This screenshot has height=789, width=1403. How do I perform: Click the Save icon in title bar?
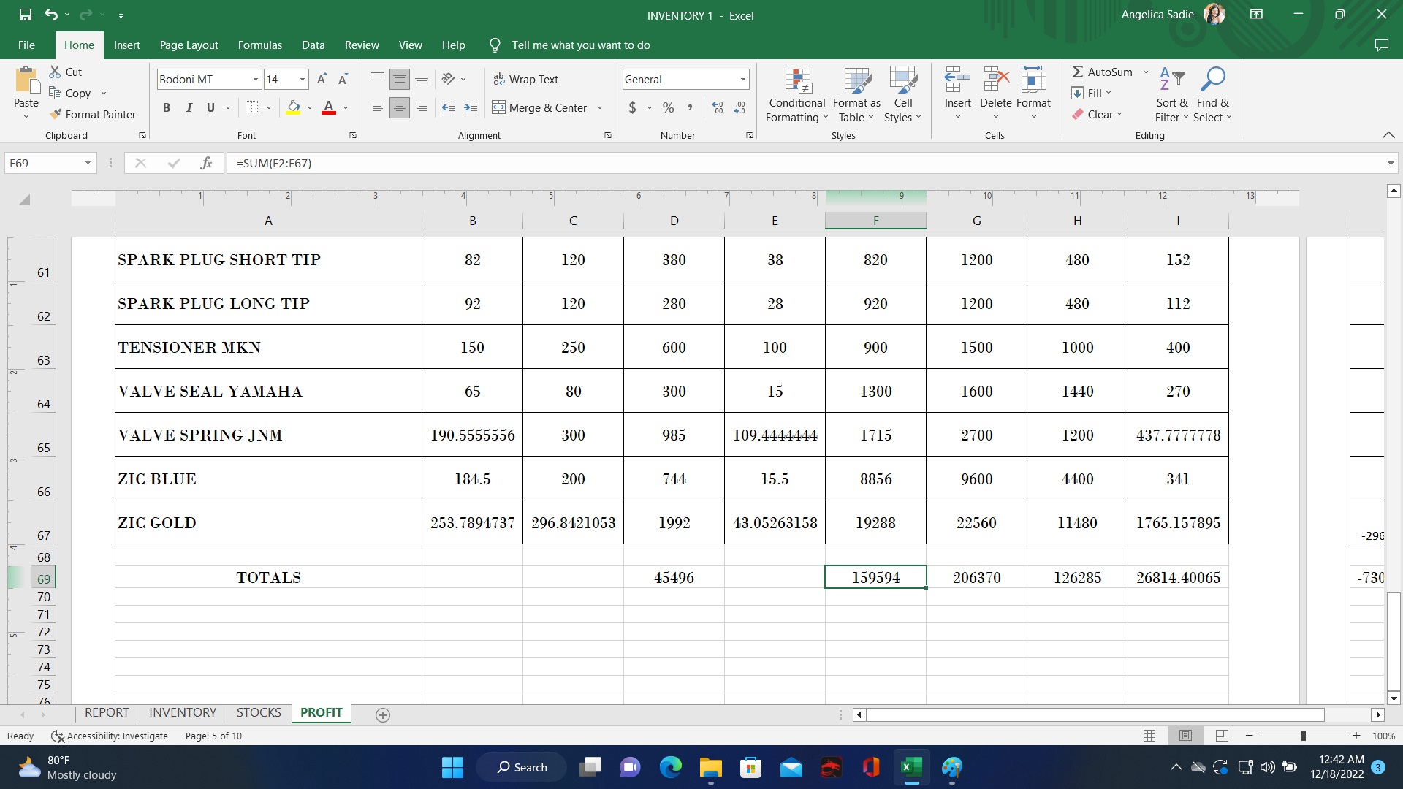point(25,15)
